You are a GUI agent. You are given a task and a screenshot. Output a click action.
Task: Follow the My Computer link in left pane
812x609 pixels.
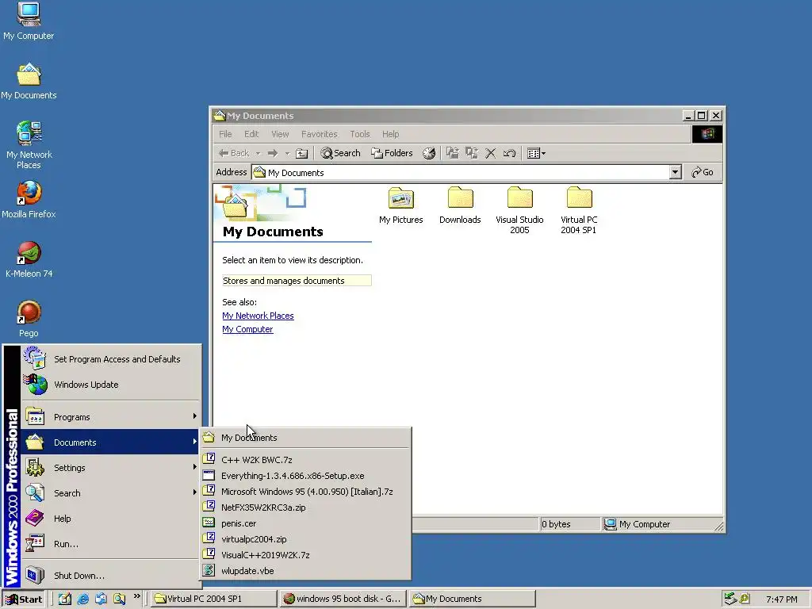click(x=247, y=329)
